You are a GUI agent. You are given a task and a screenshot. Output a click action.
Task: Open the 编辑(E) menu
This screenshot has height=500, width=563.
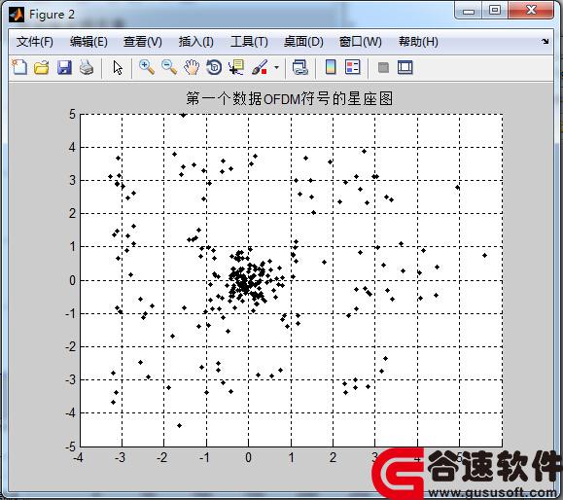(88, 42)
